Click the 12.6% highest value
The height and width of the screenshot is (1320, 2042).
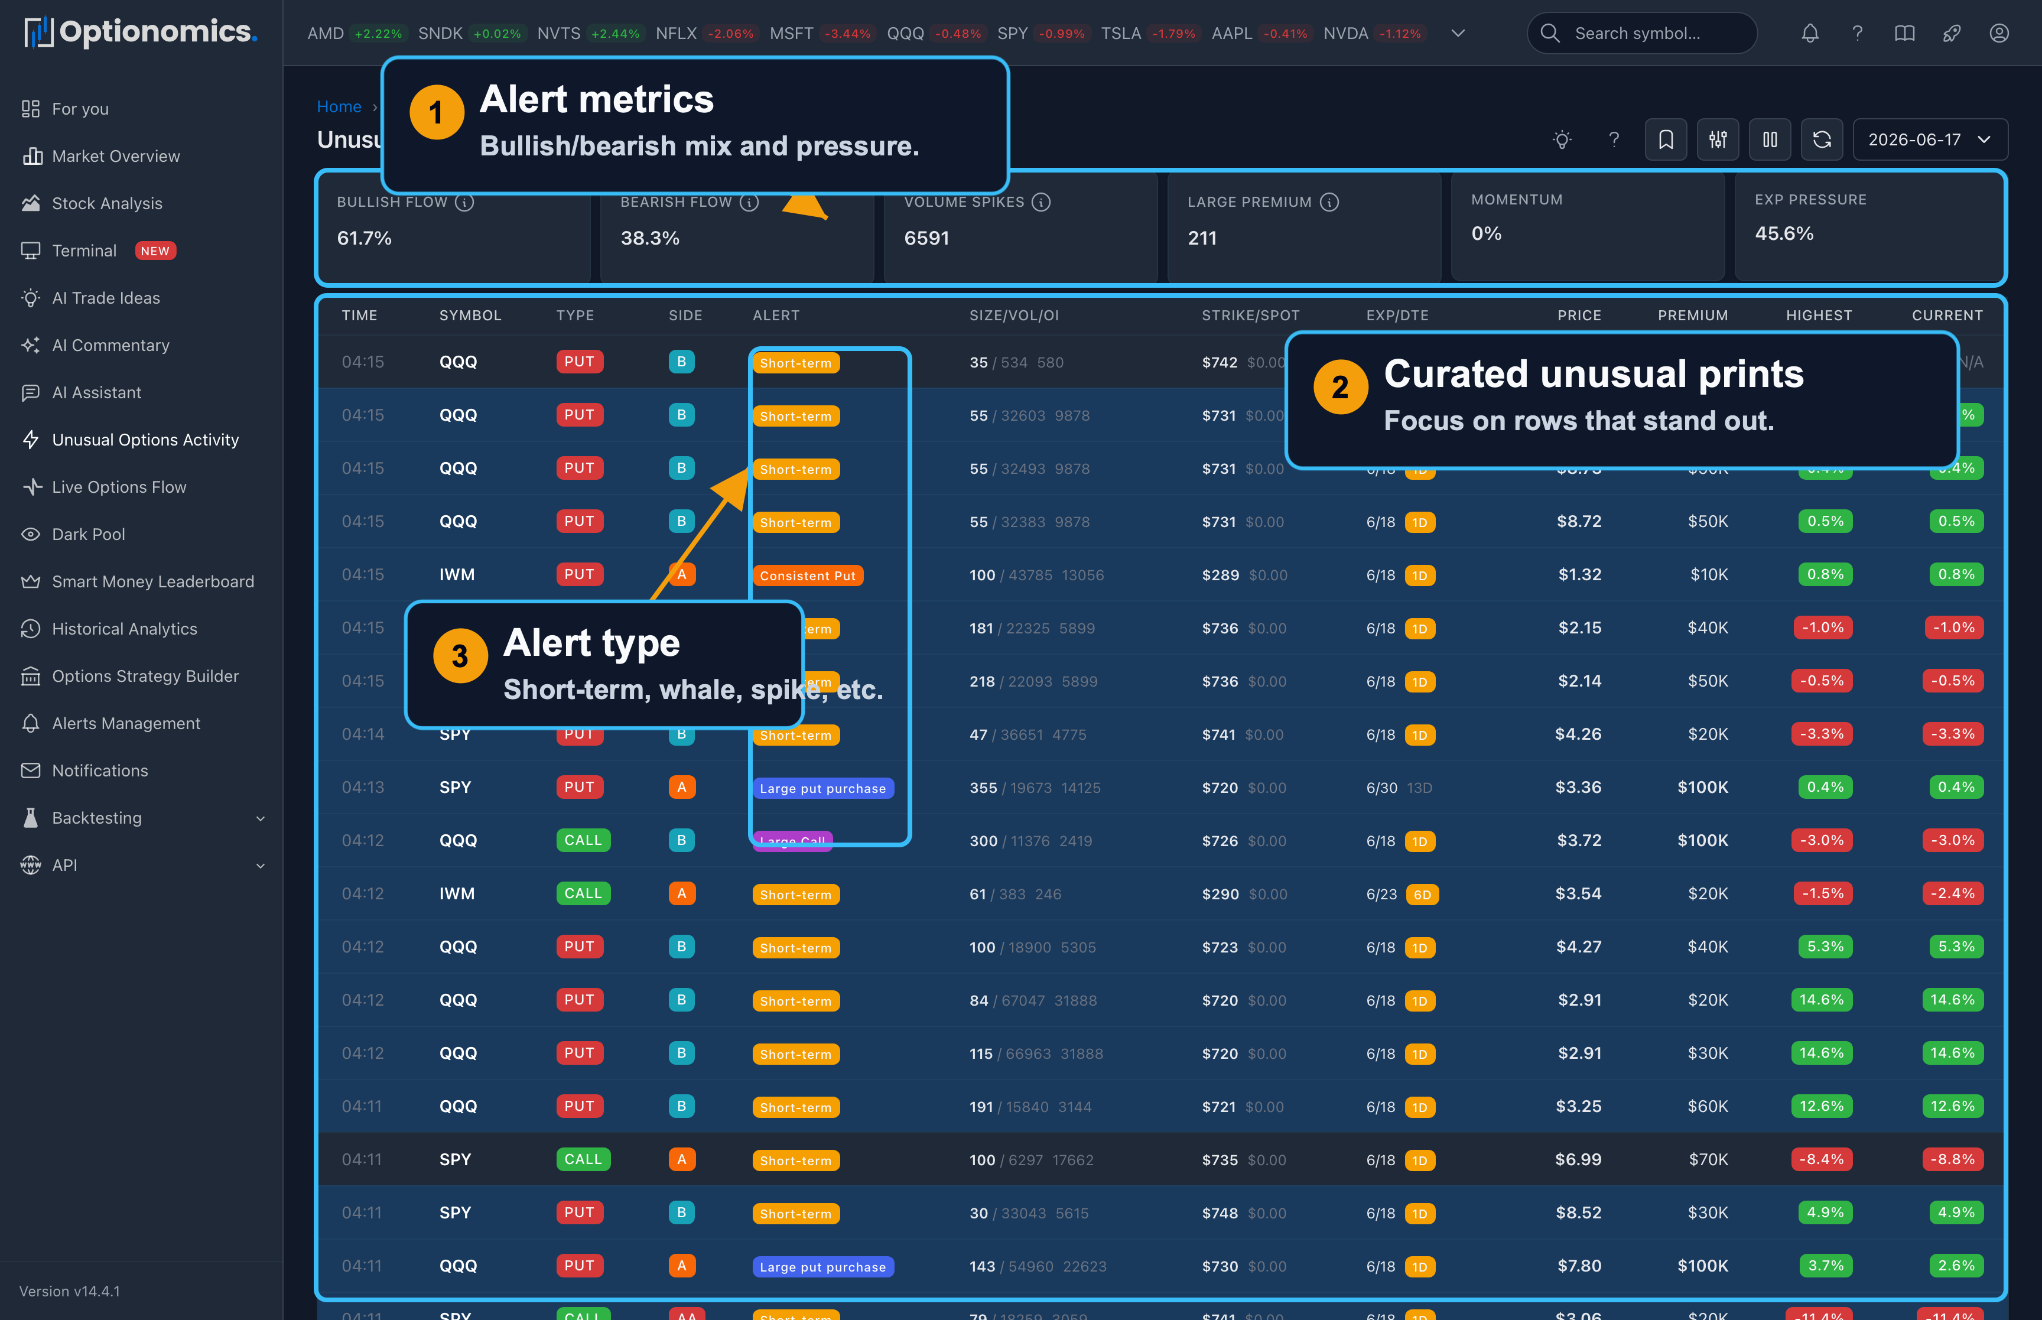coord(1821,1106)
